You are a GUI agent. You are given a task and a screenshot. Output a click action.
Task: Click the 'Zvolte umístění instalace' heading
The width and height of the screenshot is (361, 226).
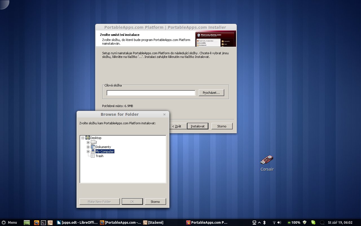pyautogui.click(x=120, y=35)
